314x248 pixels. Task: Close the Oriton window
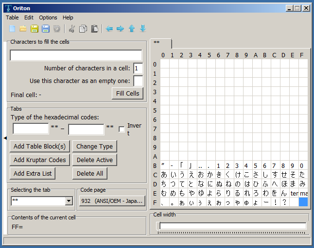[x=306, y=8]
